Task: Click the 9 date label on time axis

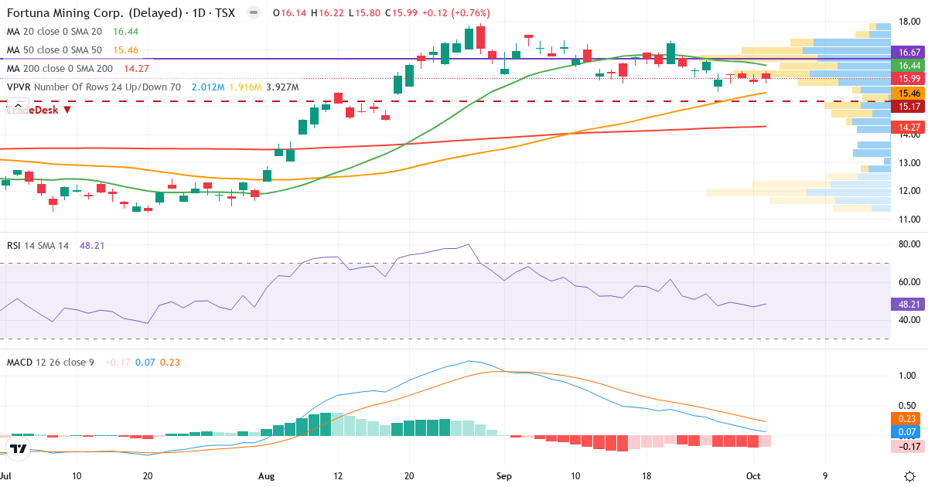Action: tap(825, 476)
